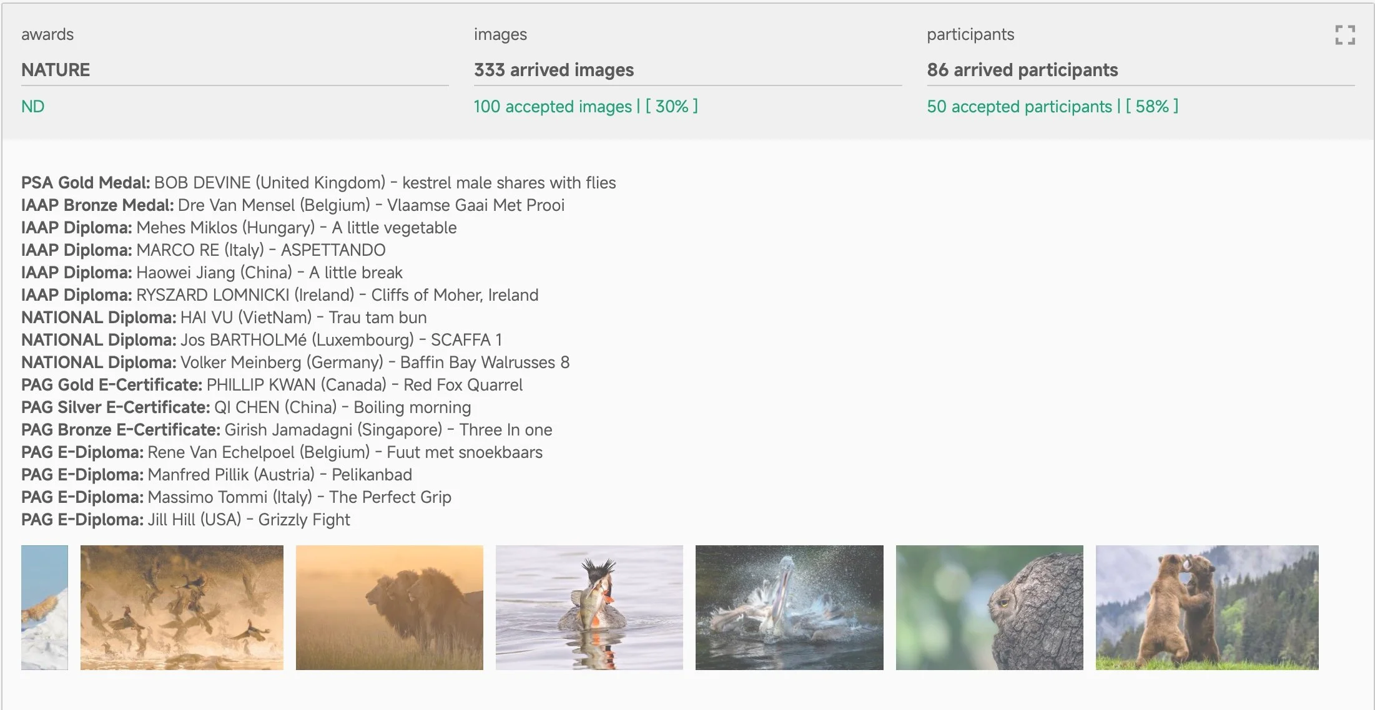The width and height of the screenshot is (1375, 710).
Task: Click 333 arrived images heading
Action: (553, 70)
